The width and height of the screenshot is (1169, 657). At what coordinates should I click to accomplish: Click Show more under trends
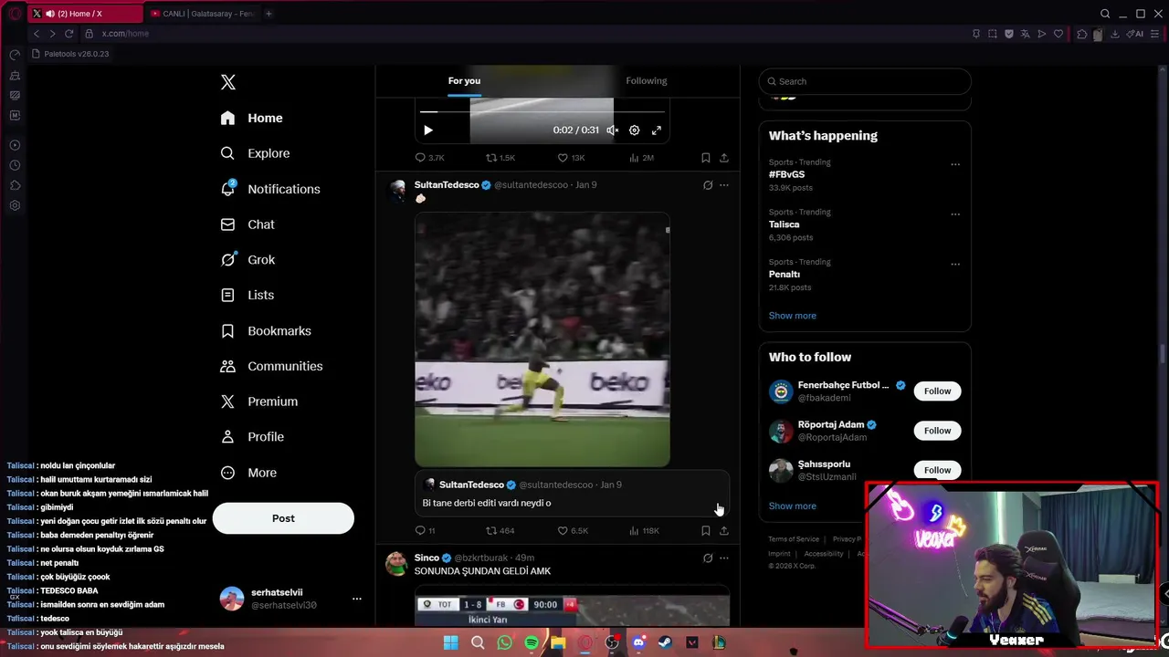point(793,316)
